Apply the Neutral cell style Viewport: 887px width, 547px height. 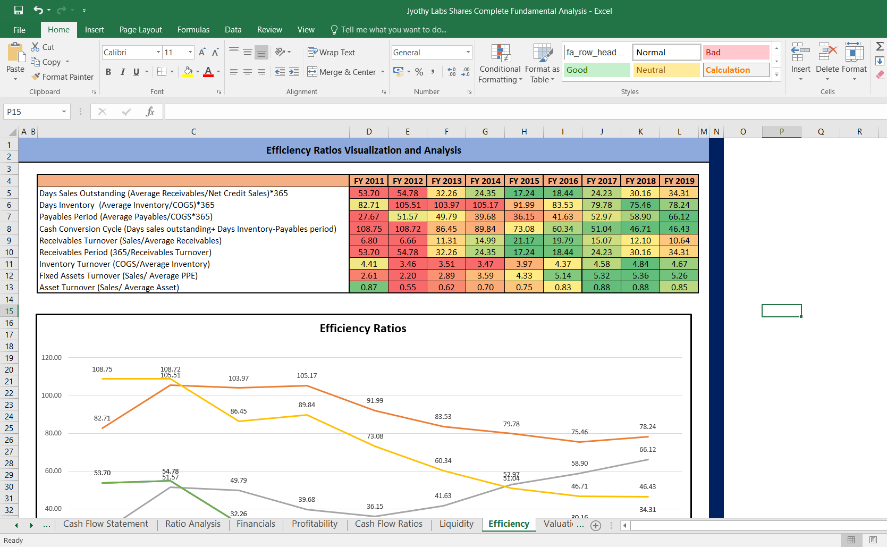tap(666, 70)
